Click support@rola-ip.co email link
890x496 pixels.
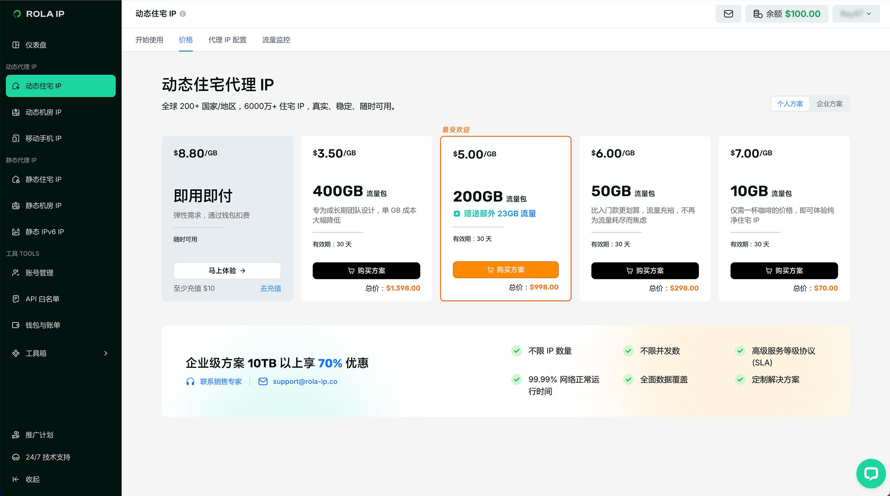tap(305, 382)
